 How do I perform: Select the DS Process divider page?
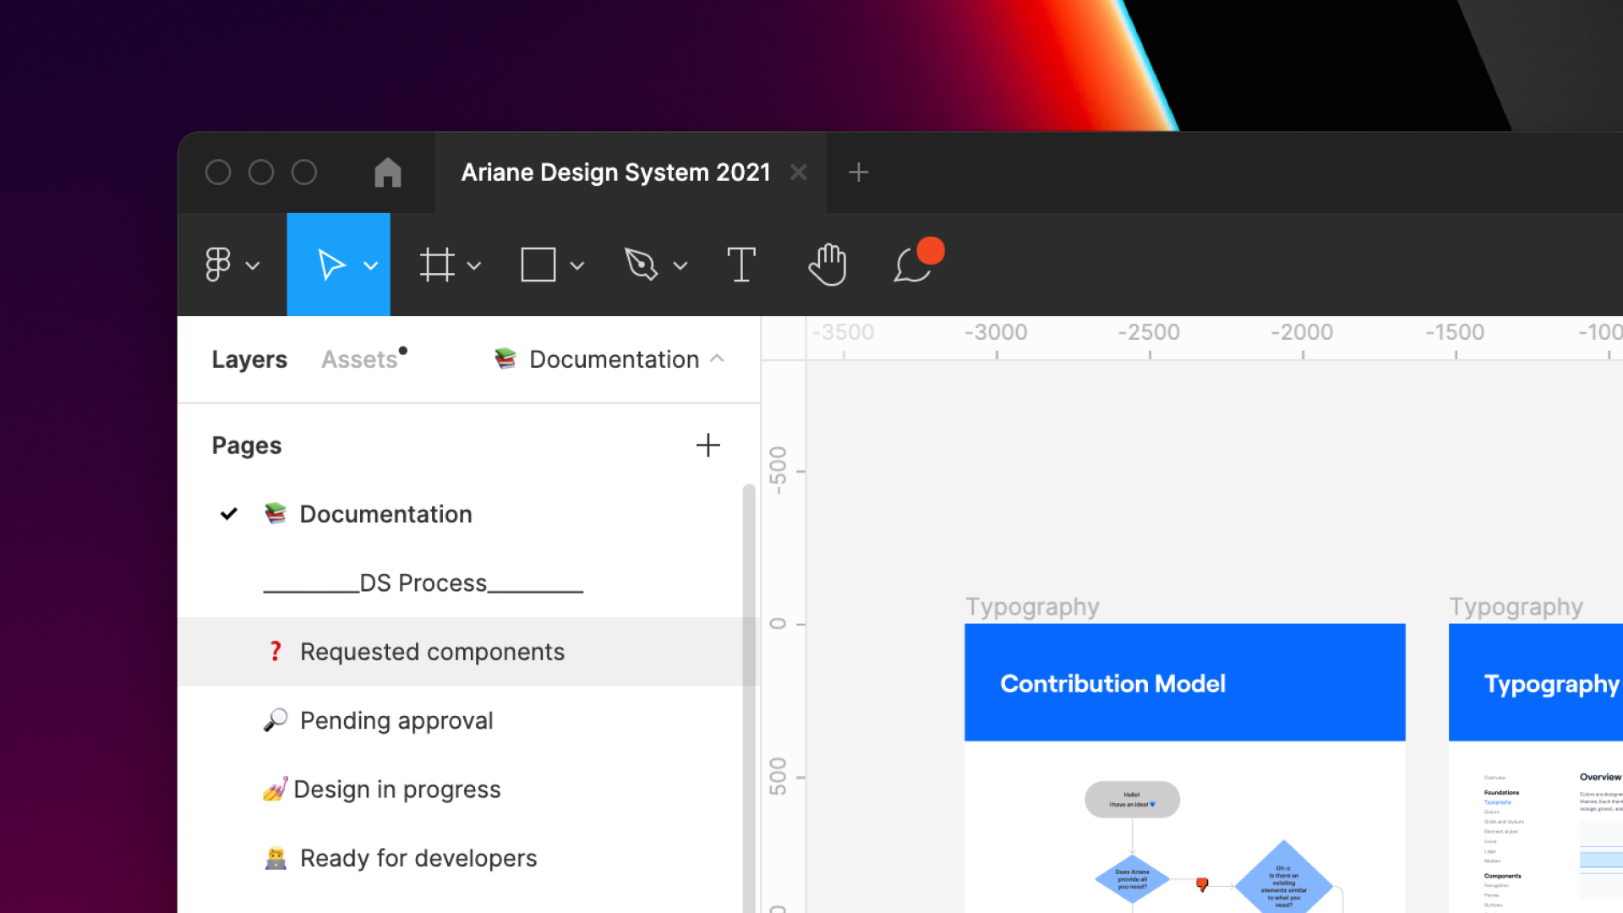[x=461, y=583]
